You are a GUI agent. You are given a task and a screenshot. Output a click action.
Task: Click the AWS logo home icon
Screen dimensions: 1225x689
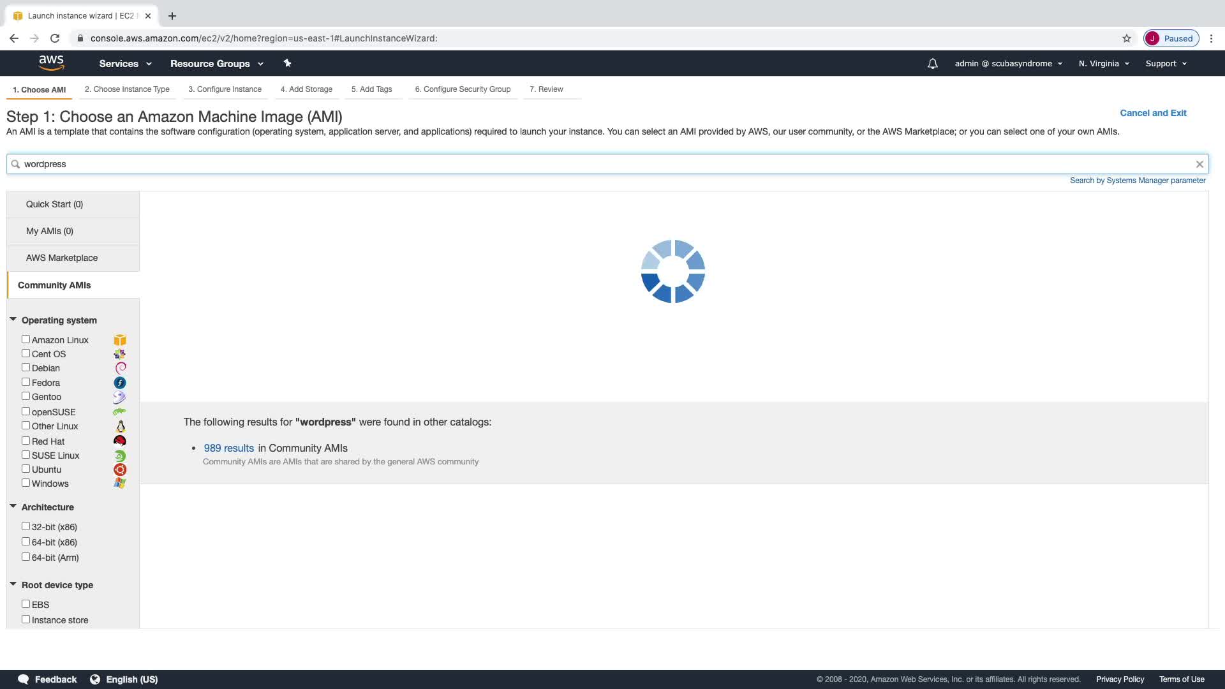pos(51,63)
